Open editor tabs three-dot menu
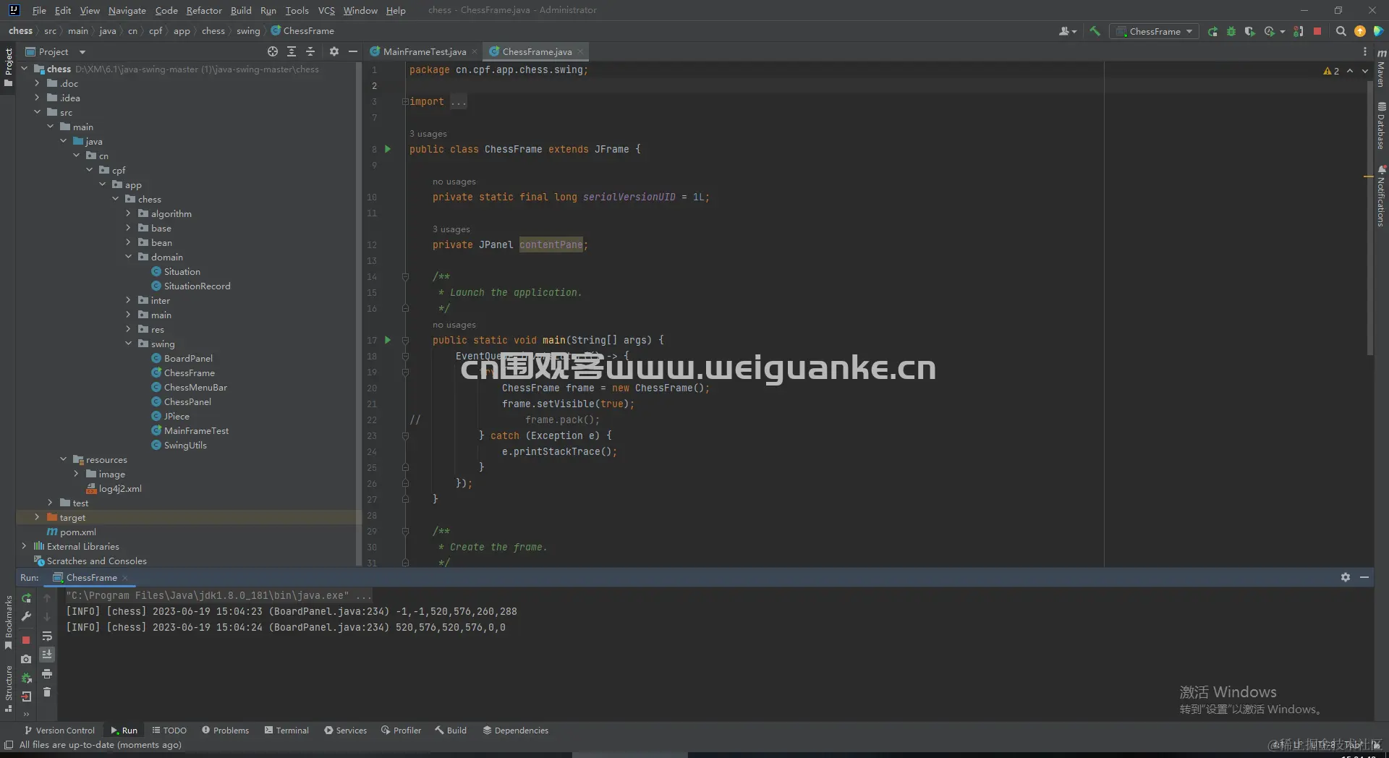The image size is (1389, 758). 1365,51
